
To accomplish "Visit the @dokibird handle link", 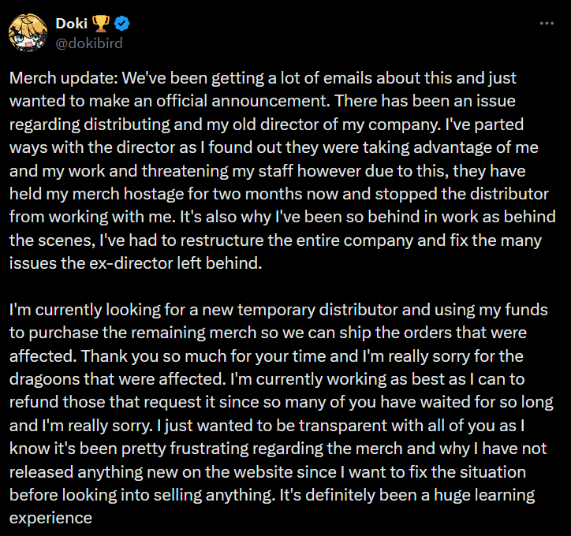I will click(88, 42).
